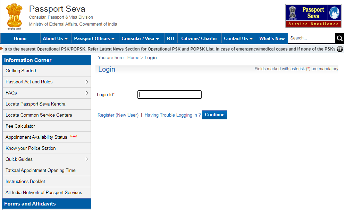The height and width of the screenshot is (210, 354).
Task: Open the Register (New User) link
Action: point(118,115)
